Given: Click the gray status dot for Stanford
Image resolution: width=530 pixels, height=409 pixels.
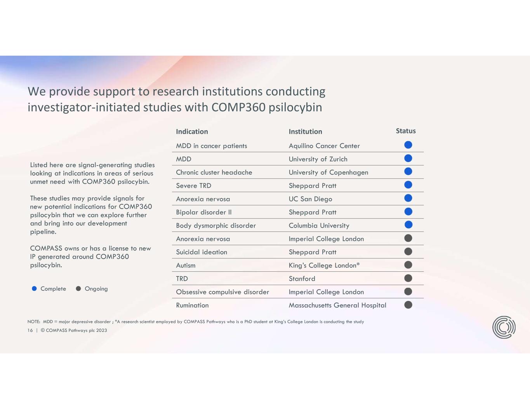Looking at the screenshot, I should [x=408, y=278].
